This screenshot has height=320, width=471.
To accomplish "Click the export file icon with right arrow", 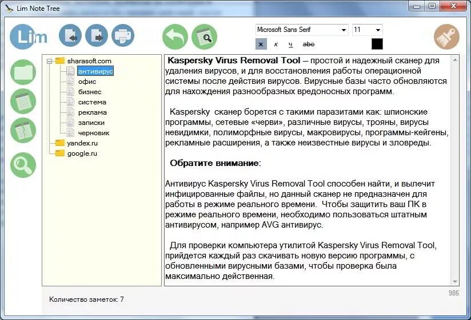I will pyautogui.click(x=97, y=35).
